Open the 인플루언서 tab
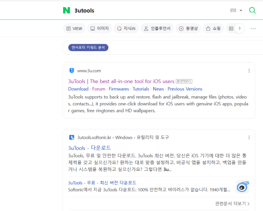 click(157, 28)
